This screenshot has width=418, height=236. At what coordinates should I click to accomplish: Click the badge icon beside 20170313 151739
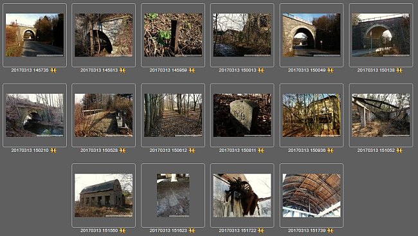(x=331, y=230)
